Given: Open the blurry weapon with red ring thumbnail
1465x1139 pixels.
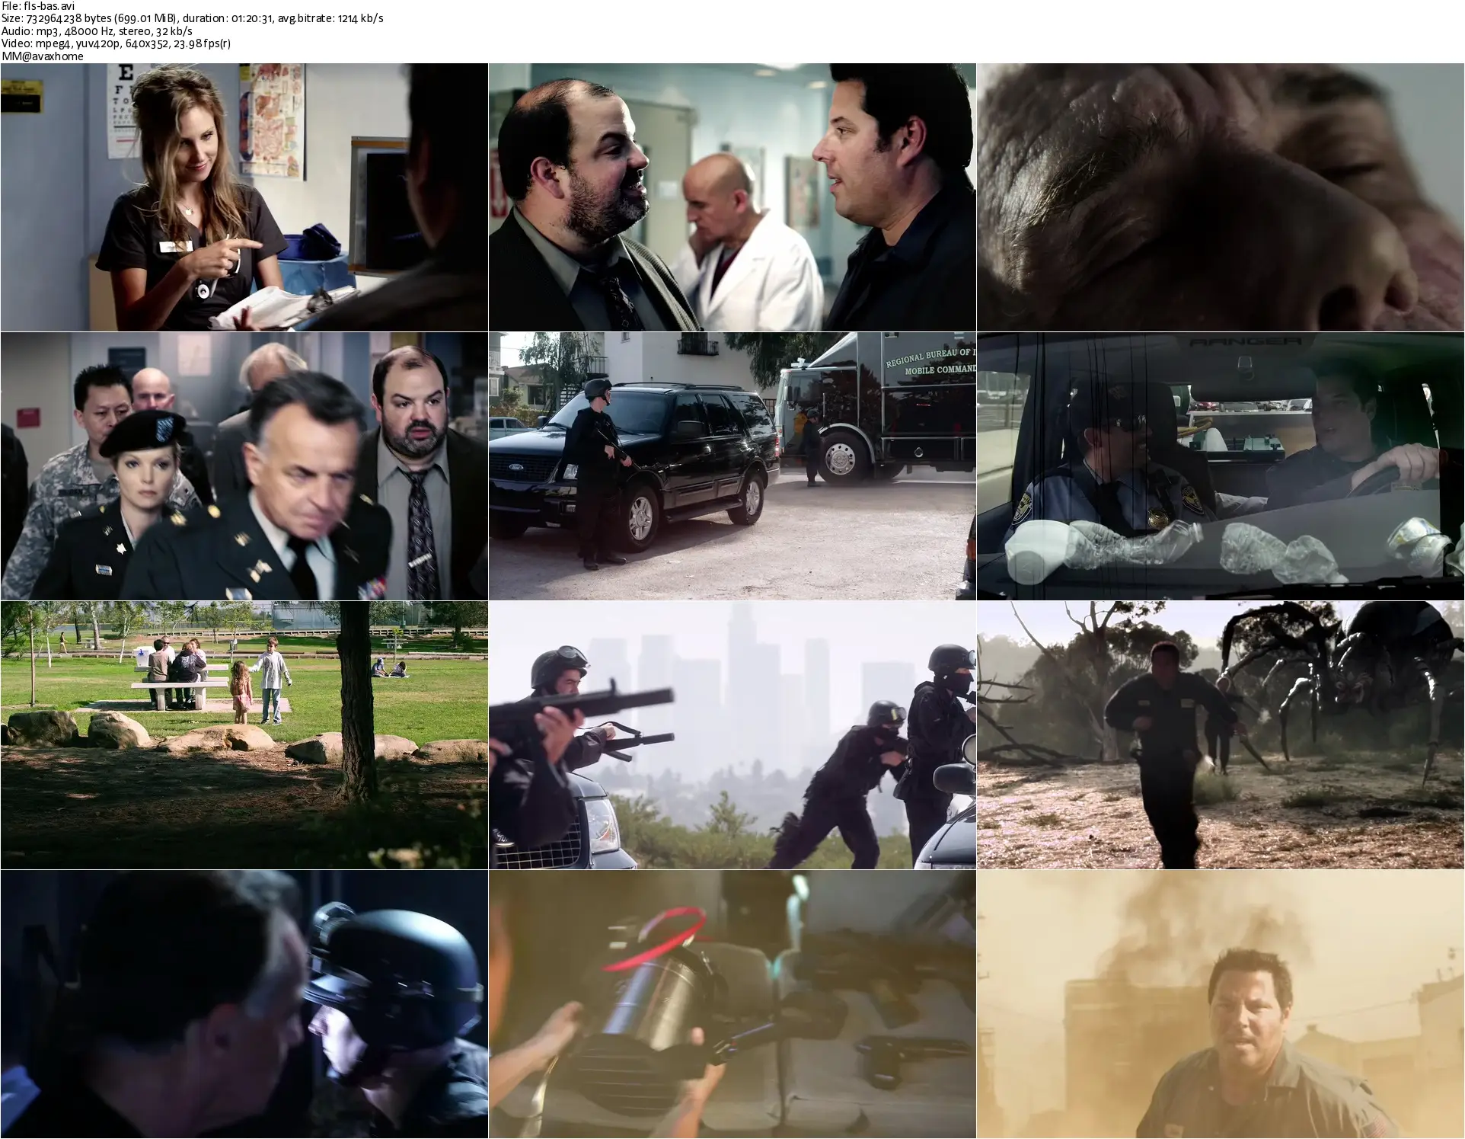Looking at the screenshot, I should coord(732,1003).
